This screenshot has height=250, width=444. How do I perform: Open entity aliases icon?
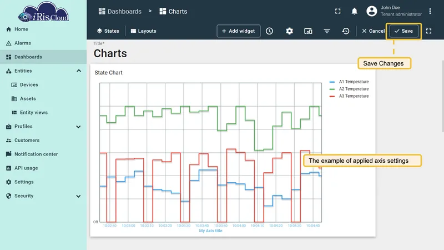pos(308,31)
